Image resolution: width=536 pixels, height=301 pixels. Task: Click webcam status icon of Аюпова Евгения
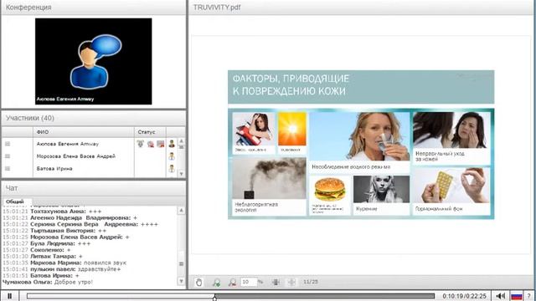click(x=151, y=145)
